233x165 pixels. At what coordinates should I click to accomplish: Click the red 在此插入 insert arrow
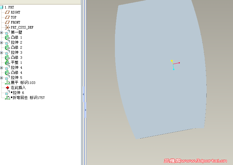pyautogui.click(x=8, y=88)
